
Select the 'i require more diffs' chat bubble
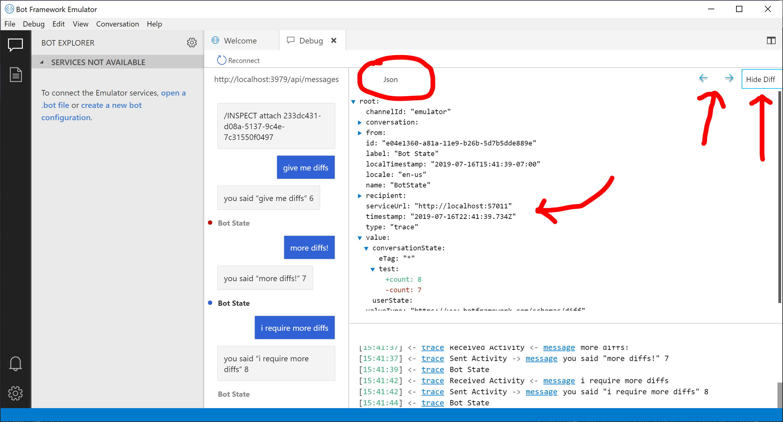tap(294, 328)
